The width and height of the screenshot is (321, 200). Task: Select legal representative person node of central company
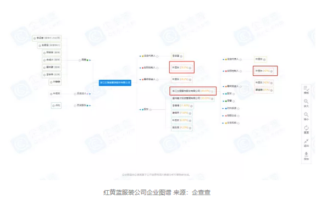pyautogui.click(x=177, y=56)
